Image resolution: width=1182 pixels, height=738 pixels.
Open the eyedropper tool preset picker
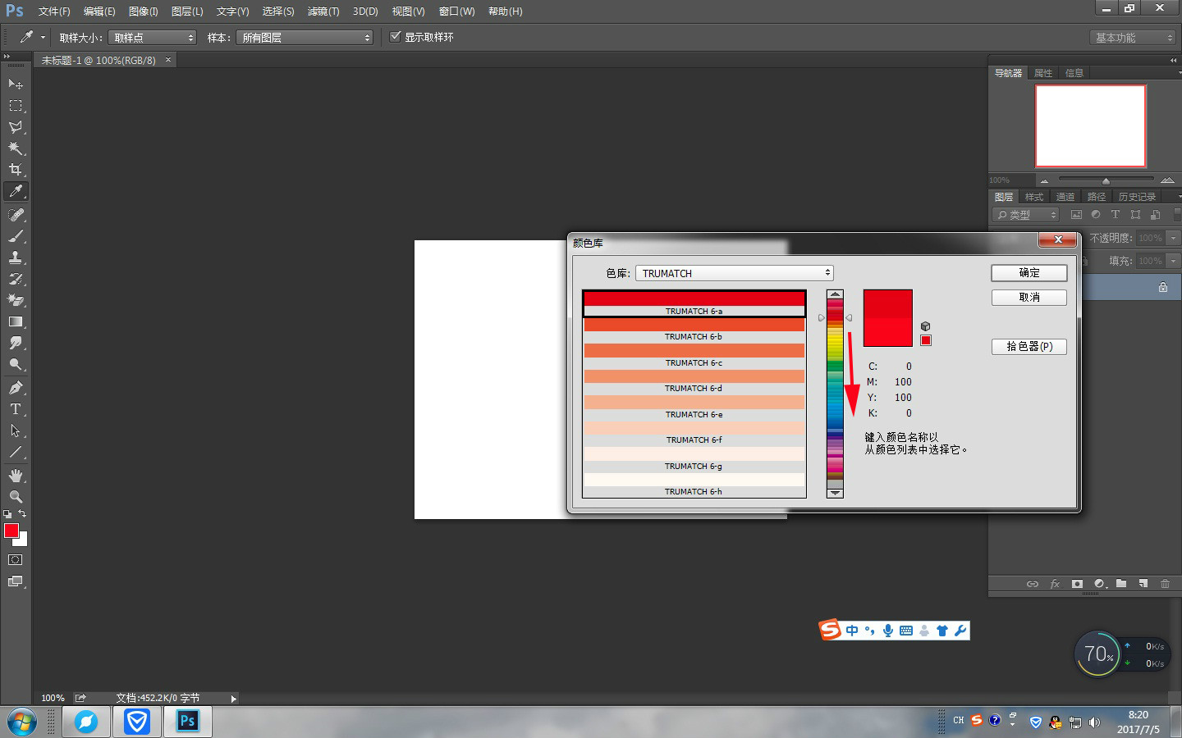pyautogui.click(x=43, y=38)
